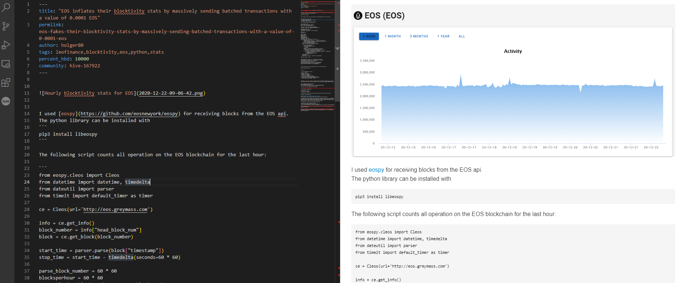Click the author value holger80

tap(72, 45)
